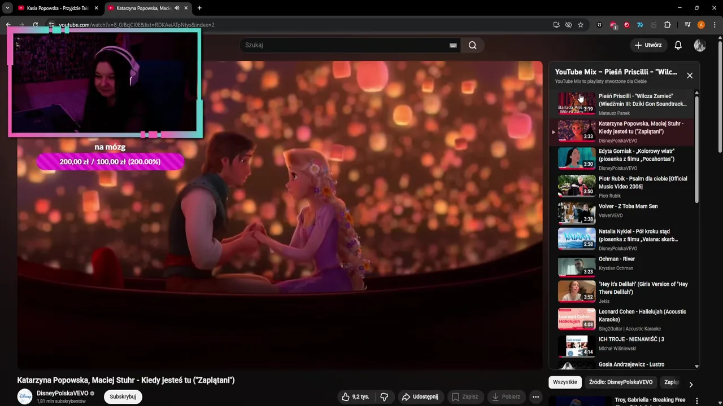The height and width of the screenshot is (406, 723).
Task: Open DisneyPolskaVEVO channel name link
Action: 62,393
